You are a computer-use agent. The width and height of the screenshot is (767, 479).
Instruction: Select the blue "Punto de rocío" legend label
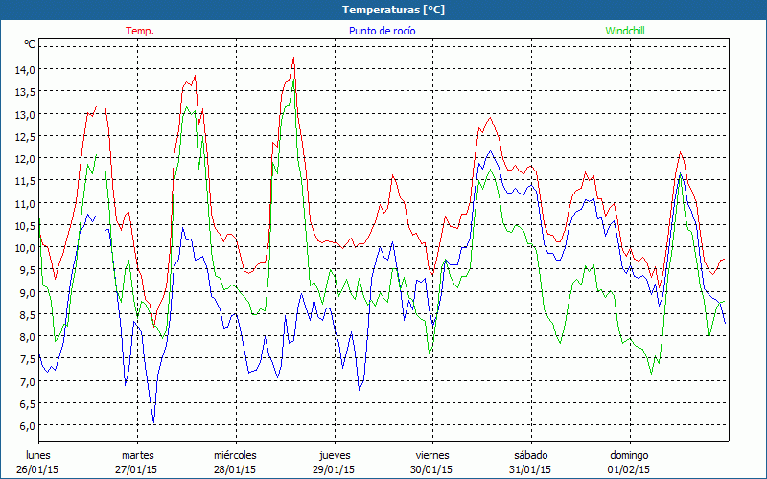point(382,31)
